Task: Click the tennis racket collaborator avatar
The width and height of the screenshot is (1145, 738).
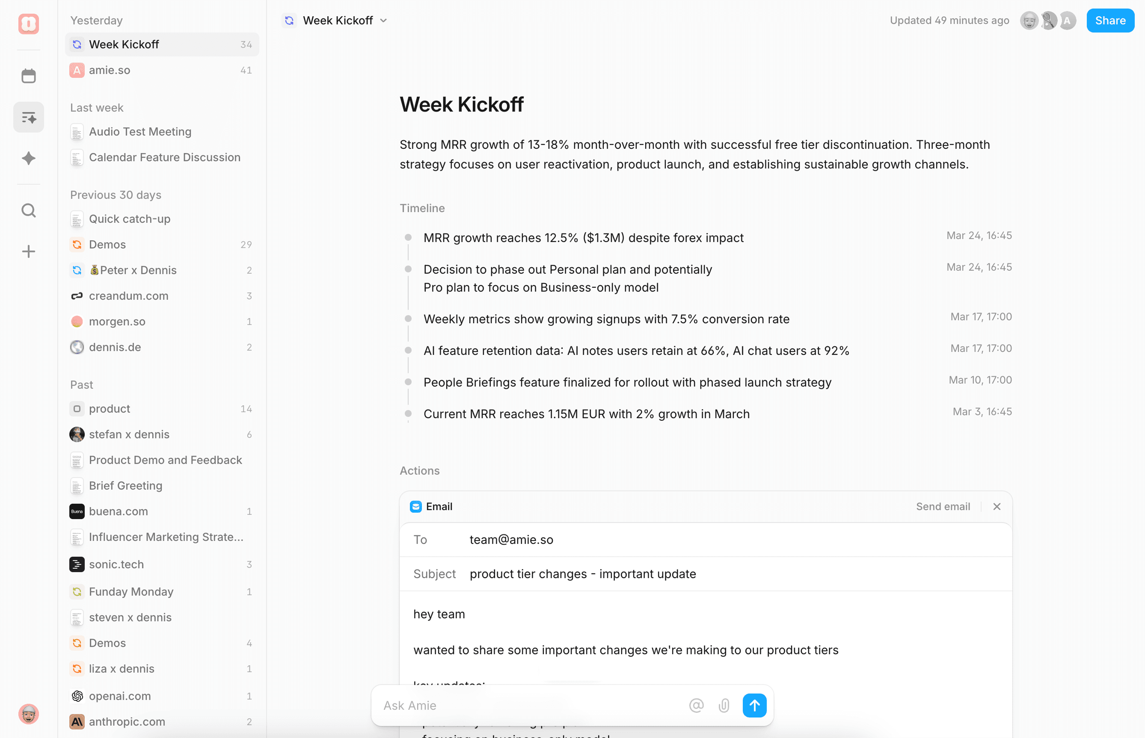Action: pos(1048,20)
